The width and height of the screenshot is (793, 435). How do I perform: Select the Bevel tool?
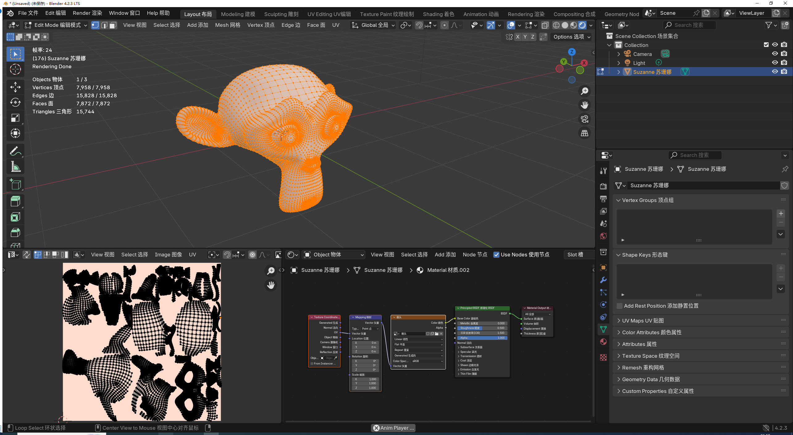pyautogui.click(x=15, y=232)
